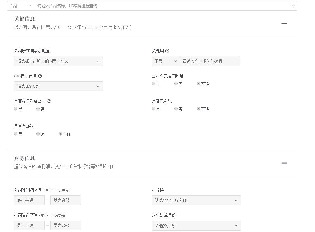
Task: Select 有 for 公司有无官网地址
Action: pos(153,83)
